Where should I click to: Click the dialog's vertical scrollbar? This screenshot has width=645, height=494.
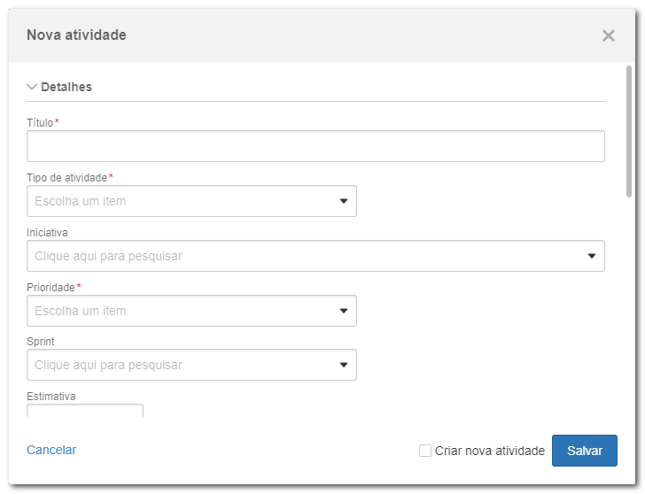tap(628, 132)
